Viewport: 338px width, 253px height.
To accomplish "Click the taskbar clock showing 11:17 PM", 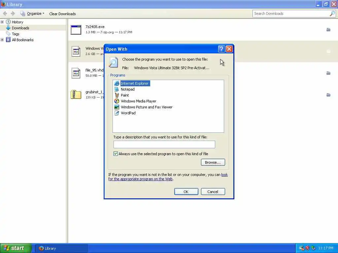I will pos(326,248).
